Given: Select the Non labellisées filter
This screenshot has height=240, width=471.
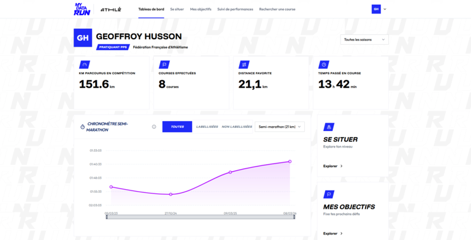Looking at the screenshot, I should 237,127.
